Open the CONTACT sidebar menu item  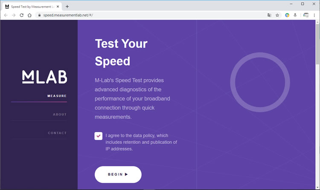tap(57, 133)
